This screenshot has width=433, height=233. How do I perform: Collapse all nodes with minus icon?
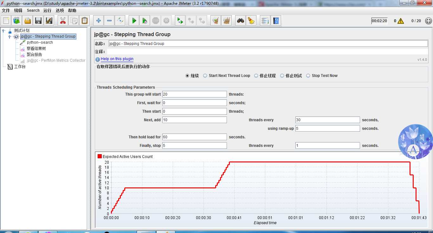[109, 21]
